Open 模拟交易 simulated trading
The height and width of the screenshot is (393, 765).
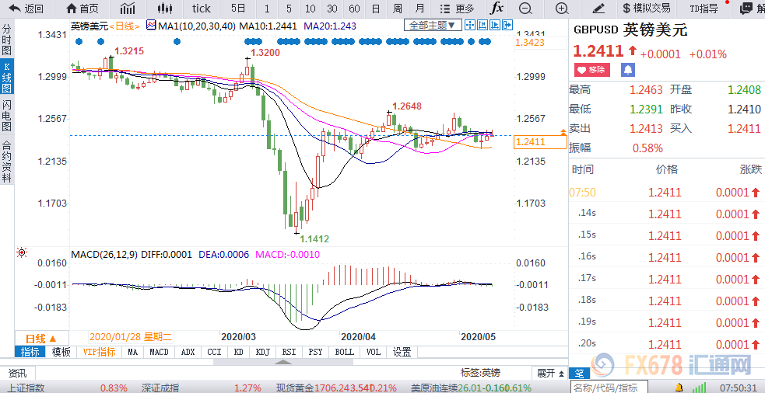tap(647, 9)
